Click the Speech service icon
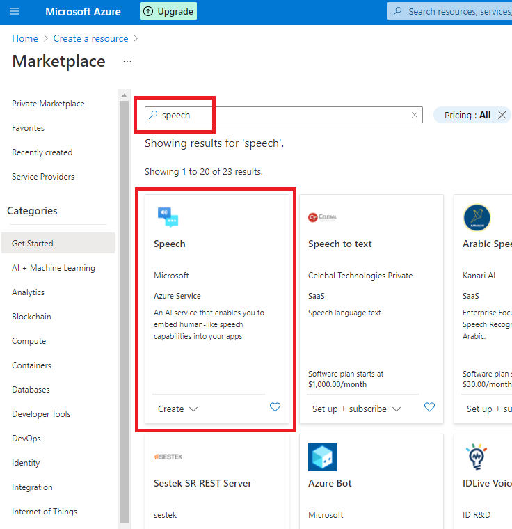 [x=168, y=217]
